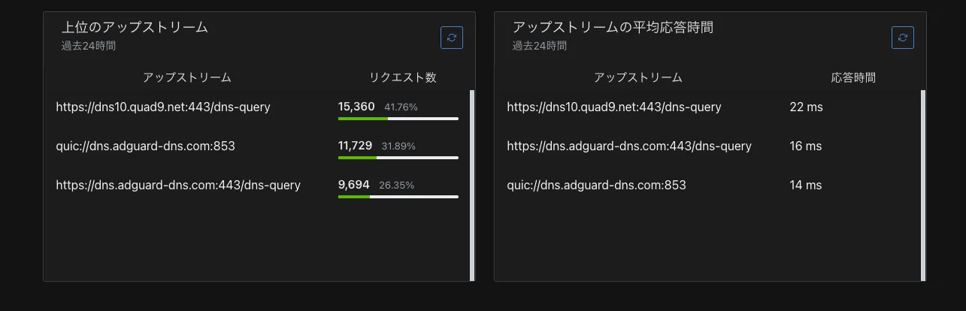Screen dimensions: 966x311
Task: Click the リクエスト数 column header
Action: pyautogui.click(x=402, y=77)
